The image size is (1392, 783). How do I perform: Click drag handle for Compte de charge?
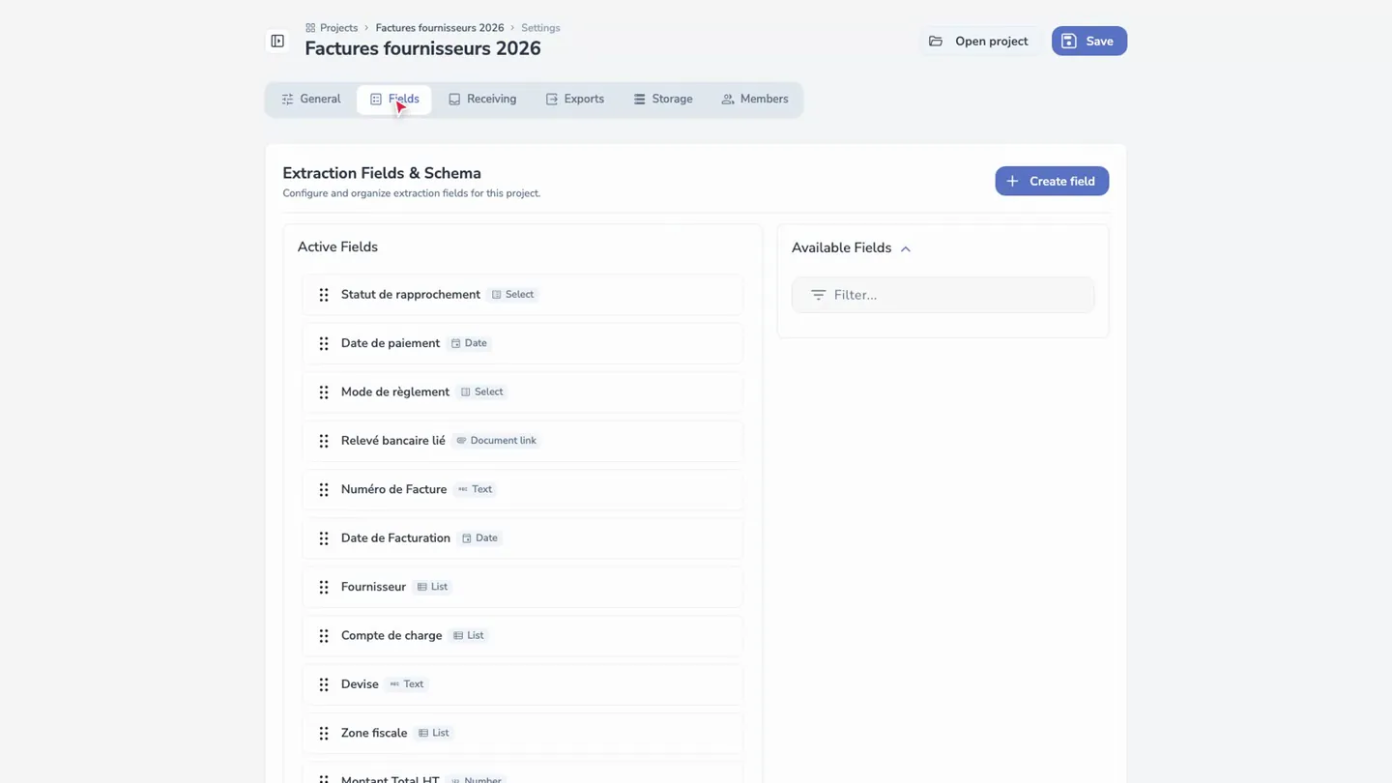pyautogui.click(x=324, y=636)
